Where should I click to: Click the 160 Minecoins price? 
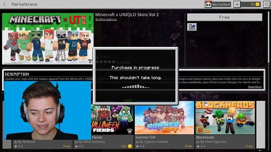click(126, 146)
